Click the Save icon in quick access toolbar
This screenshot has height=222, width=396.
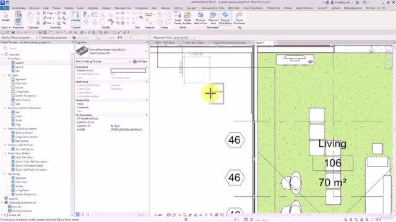(x=13, y=32)
